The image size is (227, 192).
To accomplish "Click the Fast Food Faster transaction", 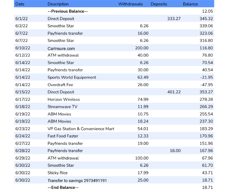I will click(63, 136).
